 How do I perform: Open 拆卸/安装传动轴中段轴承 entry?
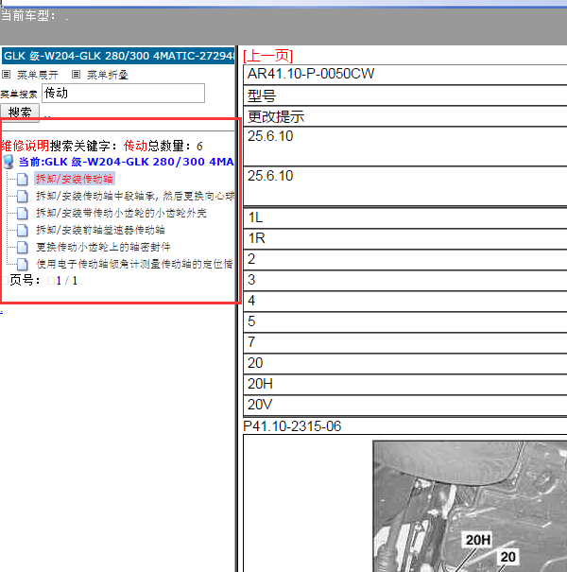tap(135, 196)
